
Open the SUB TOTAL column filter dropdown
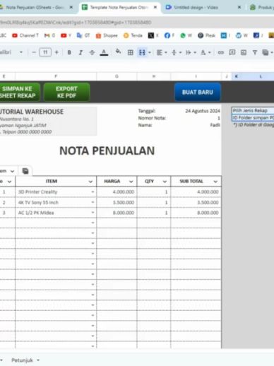click(215, 182)
